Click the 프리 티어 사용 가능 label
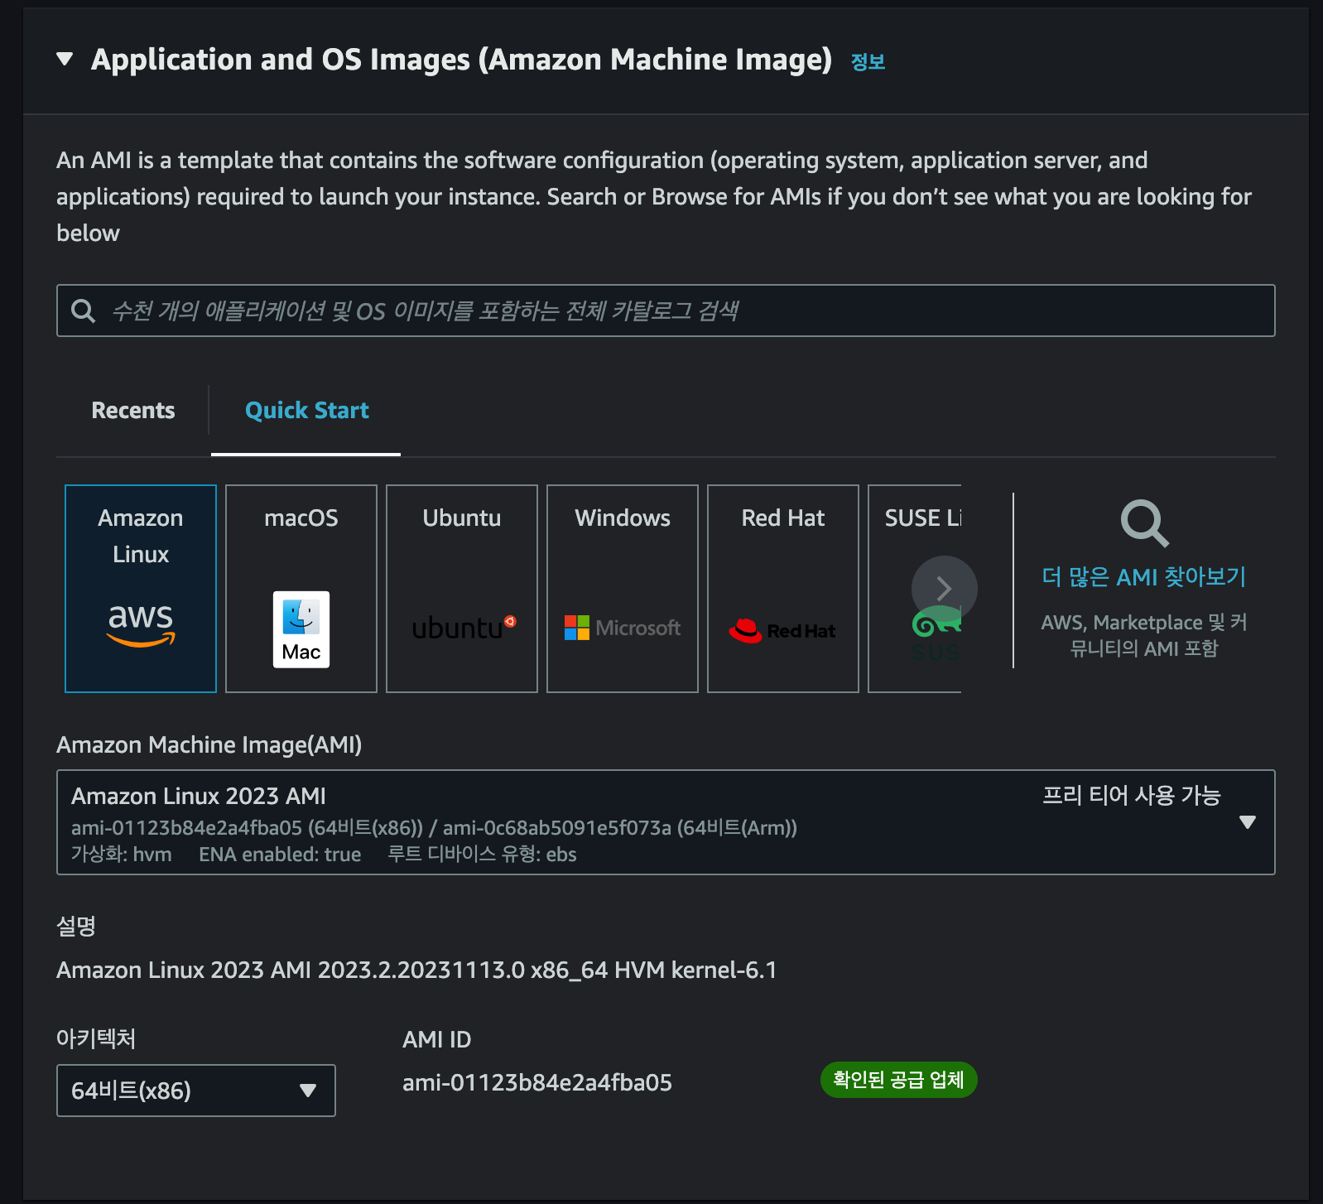Screen dimensions: 1323x1204 [x=1131, y=795]
